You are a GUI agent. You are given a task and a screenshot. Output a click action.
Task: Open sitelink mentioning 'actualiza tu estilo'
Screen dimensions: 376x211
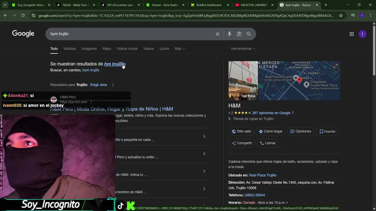[x=162, y=154]
